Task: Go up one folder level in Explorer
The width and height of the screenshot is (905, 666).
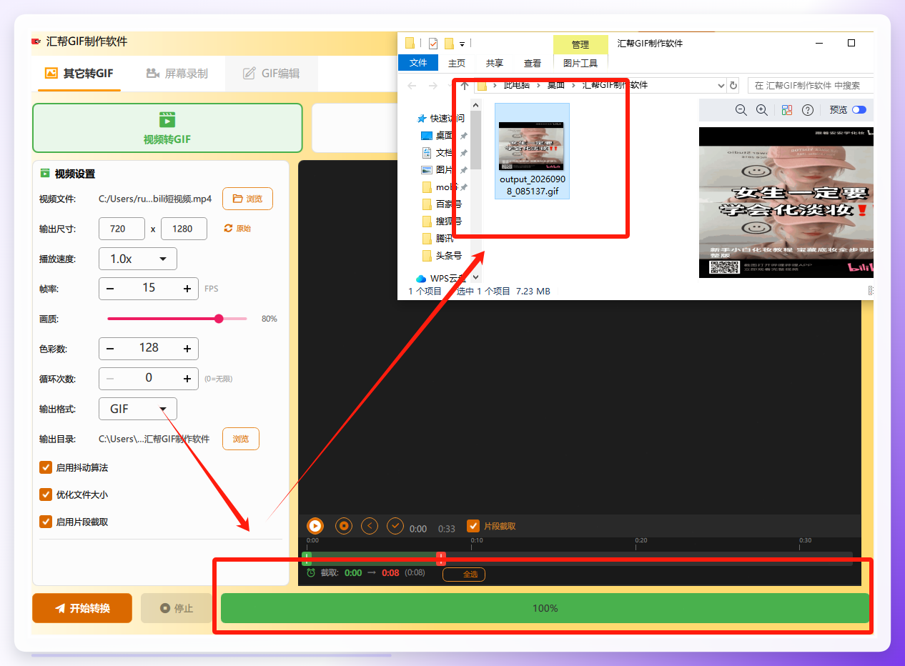Action: 465,85
